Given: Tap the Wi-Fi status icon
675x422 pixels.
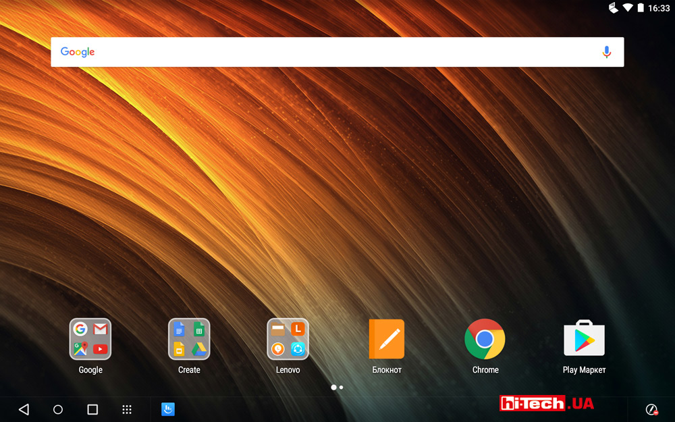Looking at the screenshot, I should point(628,8).
